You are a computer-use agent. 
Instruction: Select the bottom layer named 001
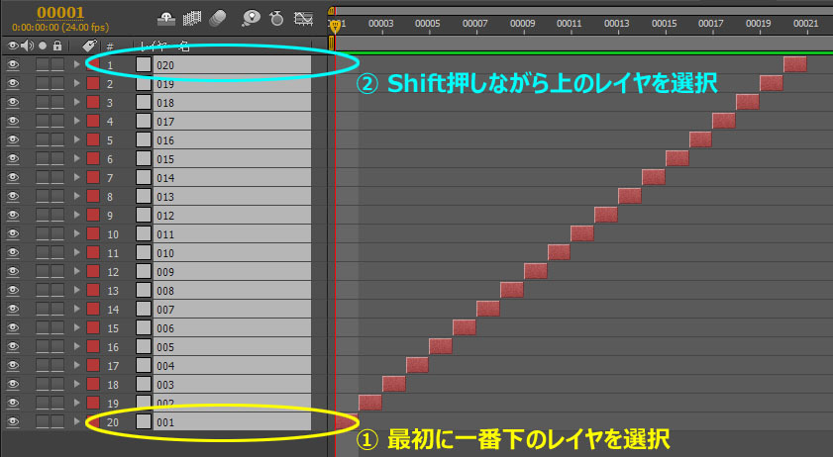(x=228, y=422)
